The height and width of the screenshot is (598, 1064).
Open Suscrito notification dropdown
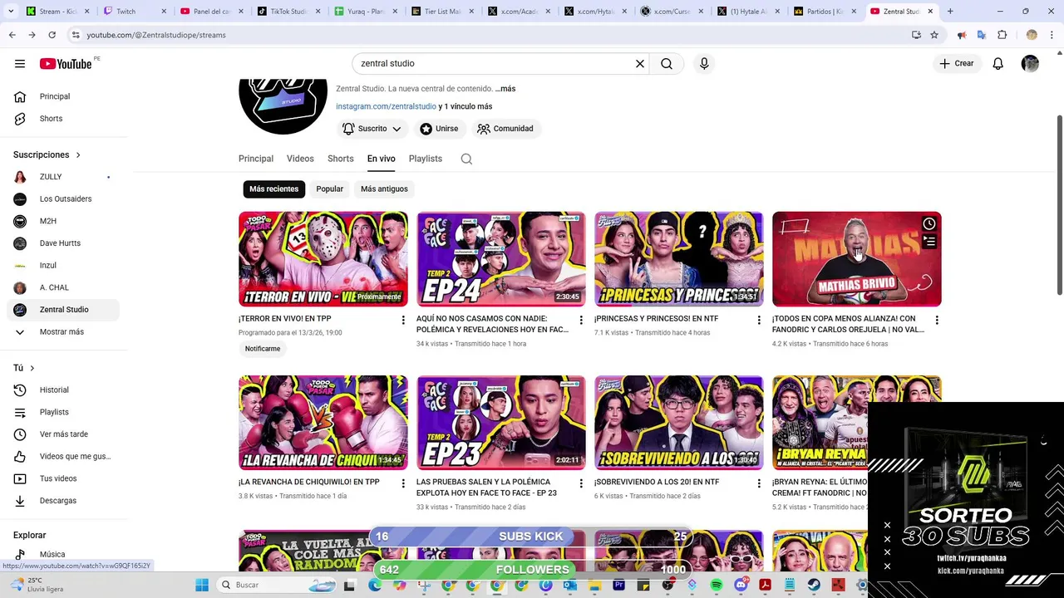tap(372, 129)
